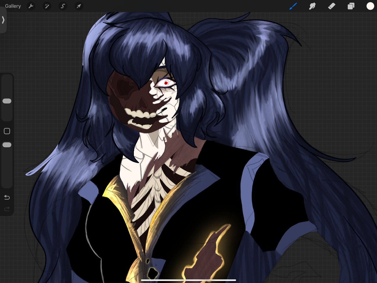Tap the brush size slider handle
Screen dimensions: 377x283
[7, 101]
